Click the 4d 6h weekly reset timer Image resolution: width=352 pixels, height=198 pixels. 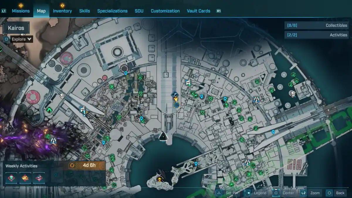coord(87,165)
